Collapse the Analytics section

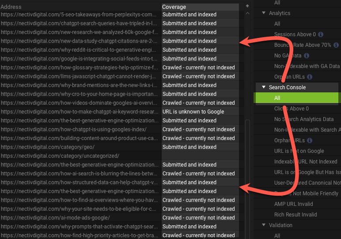click(x=264, y=13)
